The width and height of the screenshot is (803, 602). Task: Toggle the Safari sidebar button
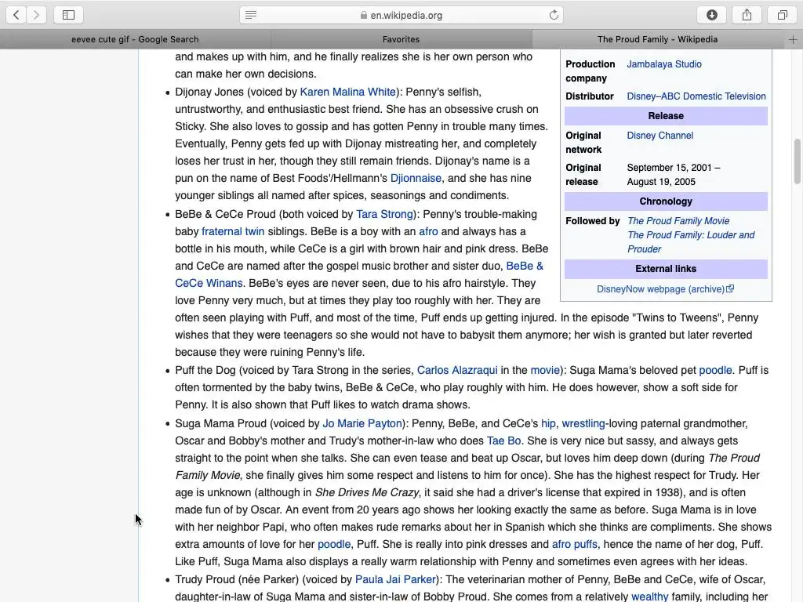point(69,15)
